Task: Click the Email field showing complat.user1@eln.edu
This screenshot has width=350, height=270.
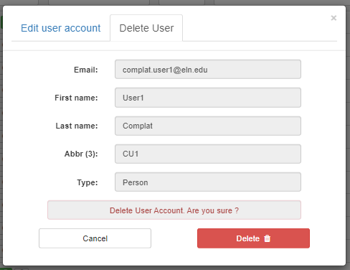Action: 208,70
